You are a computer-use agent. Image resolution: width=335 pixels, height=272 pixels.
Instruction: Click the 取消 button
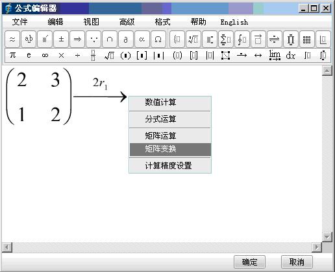point(297,262)
